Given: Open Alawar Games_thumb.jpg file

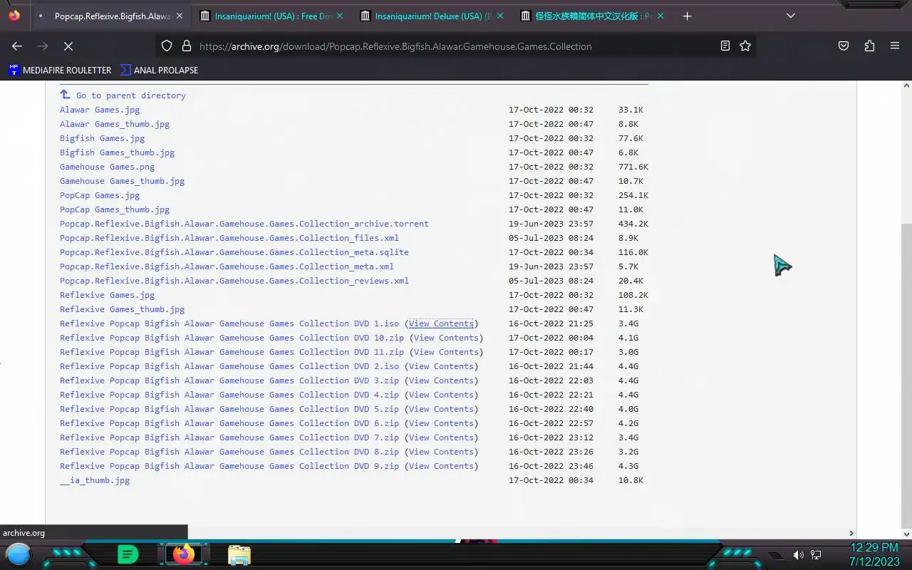Looking at the screenshot, I should [115, 124].
